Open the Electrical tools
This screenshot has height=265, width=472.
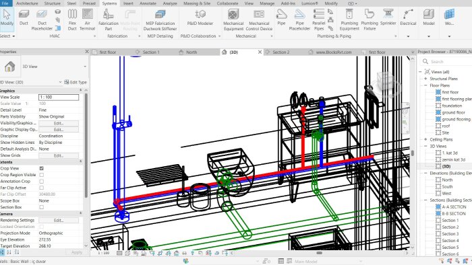(x=408, y=22)
